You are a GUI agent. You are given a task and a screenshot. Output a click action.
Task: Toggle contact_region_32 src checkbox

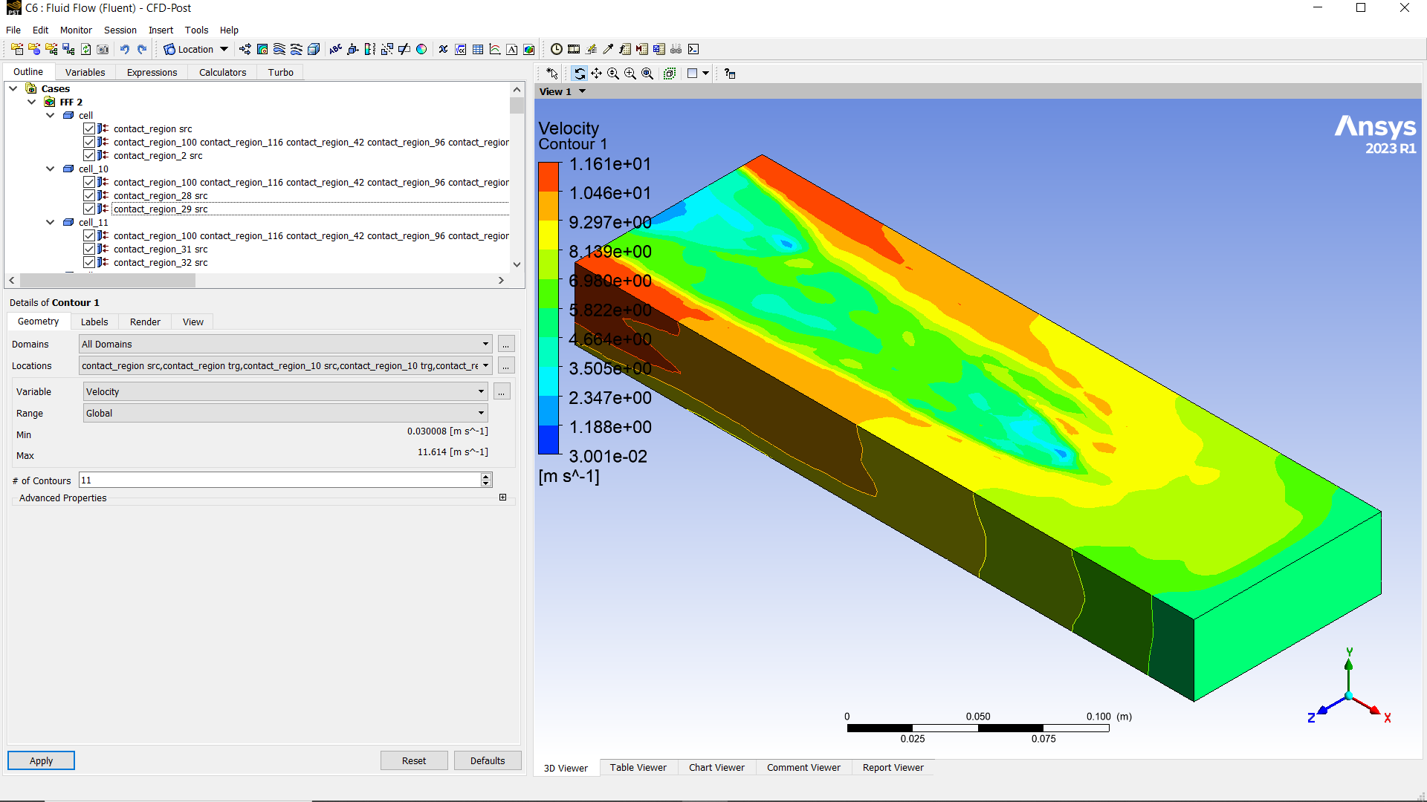(x=89, y=262)
